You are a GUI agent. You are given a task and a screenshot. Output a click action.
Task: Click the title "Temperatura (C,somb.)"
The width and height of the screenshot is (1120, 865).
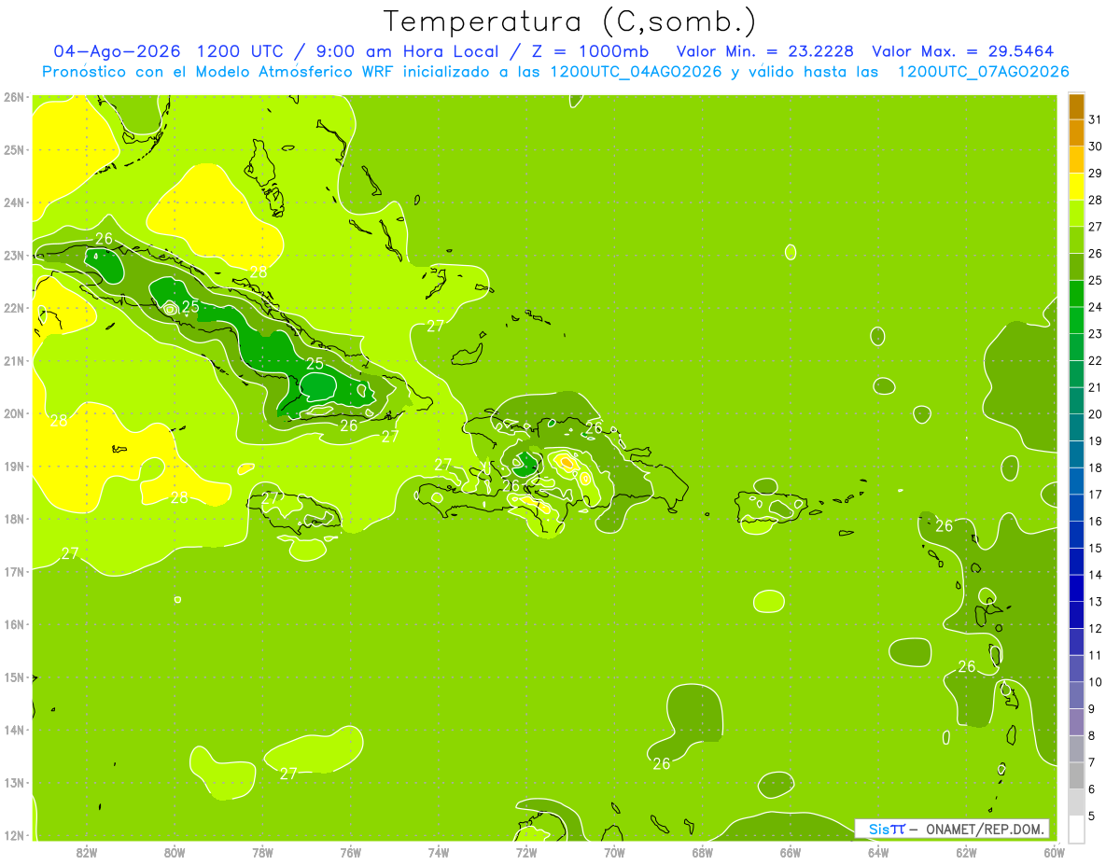(570, 21)
